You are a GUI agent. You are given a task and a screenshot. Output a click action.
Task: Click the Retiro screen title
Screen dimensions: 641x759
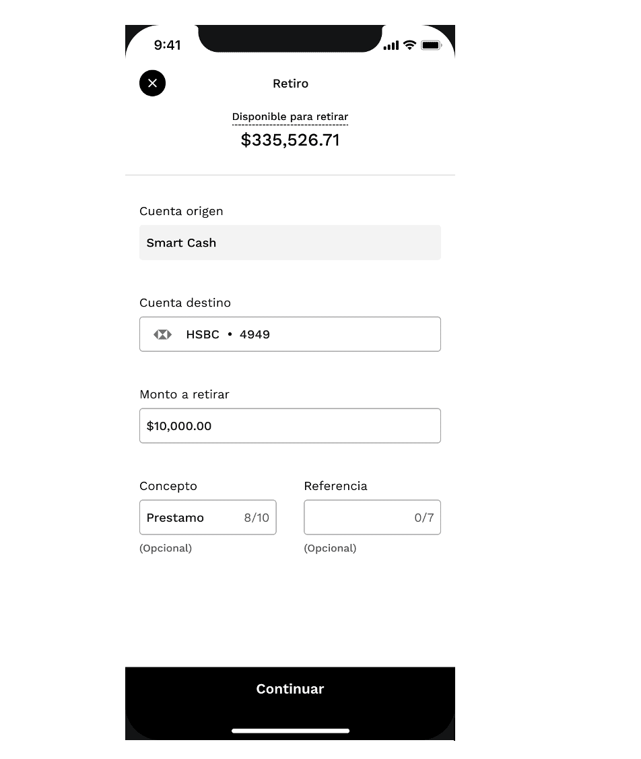pos(290,84)
